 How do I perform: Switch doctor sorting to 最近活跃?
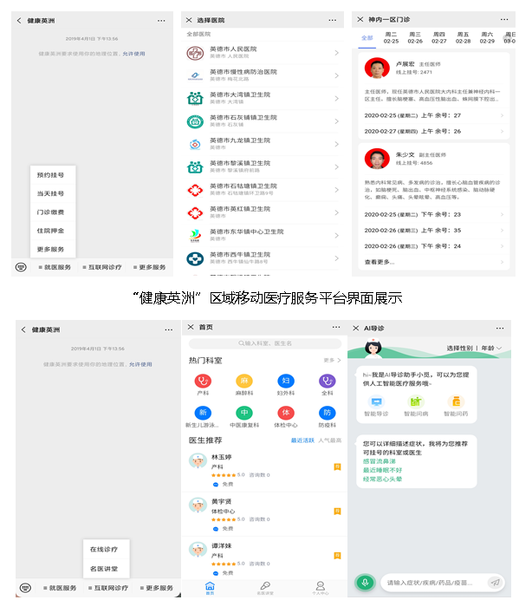pyautogui.click(x=302, y=441)
